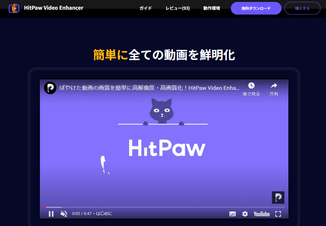Viewport: 326px width, 226px height.
Task: Click the HitPaw Video Enhancer logo icon
Action: [x=14, y=8]
